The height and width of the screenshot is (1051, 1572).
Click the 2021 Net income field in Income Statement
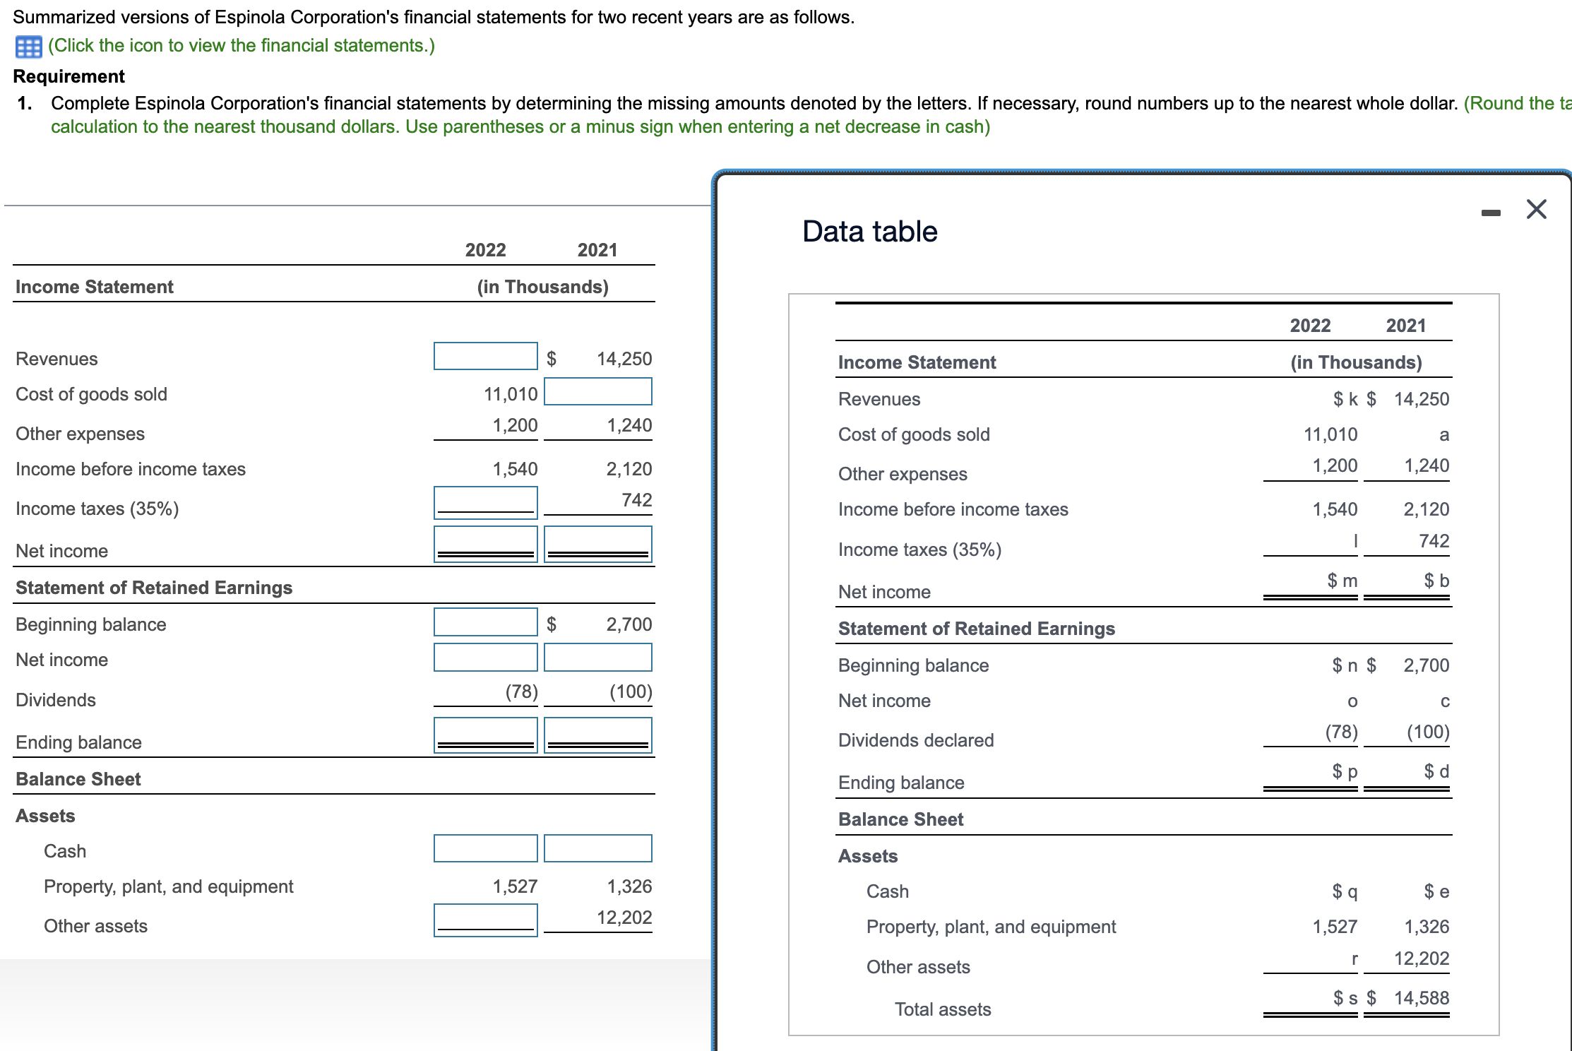click(x=597, y=544)
